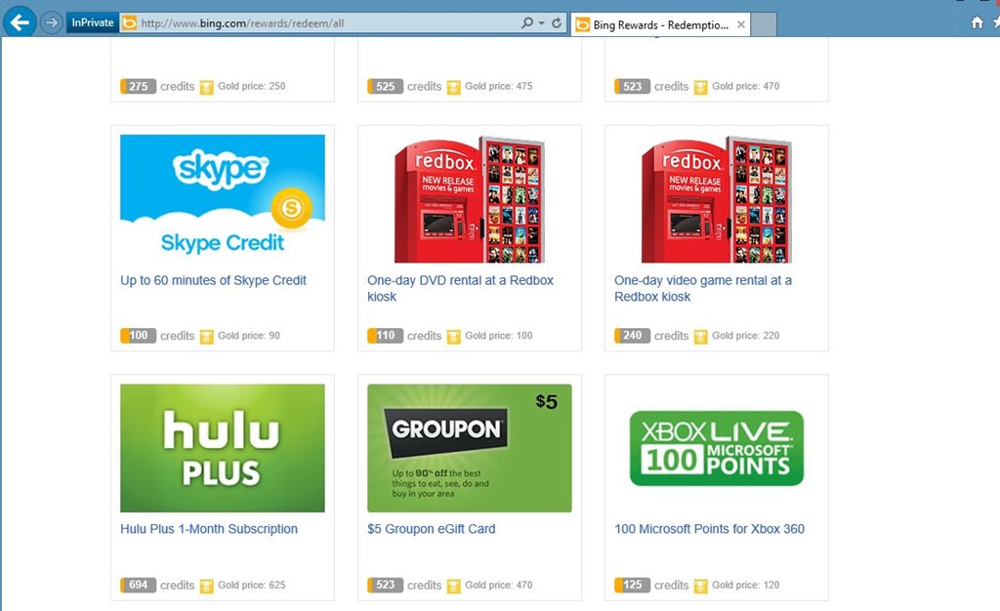This screenshot has height=611, width=1000.
Task: Click the Home icon in browser toolbar
Action: point(977,22)
